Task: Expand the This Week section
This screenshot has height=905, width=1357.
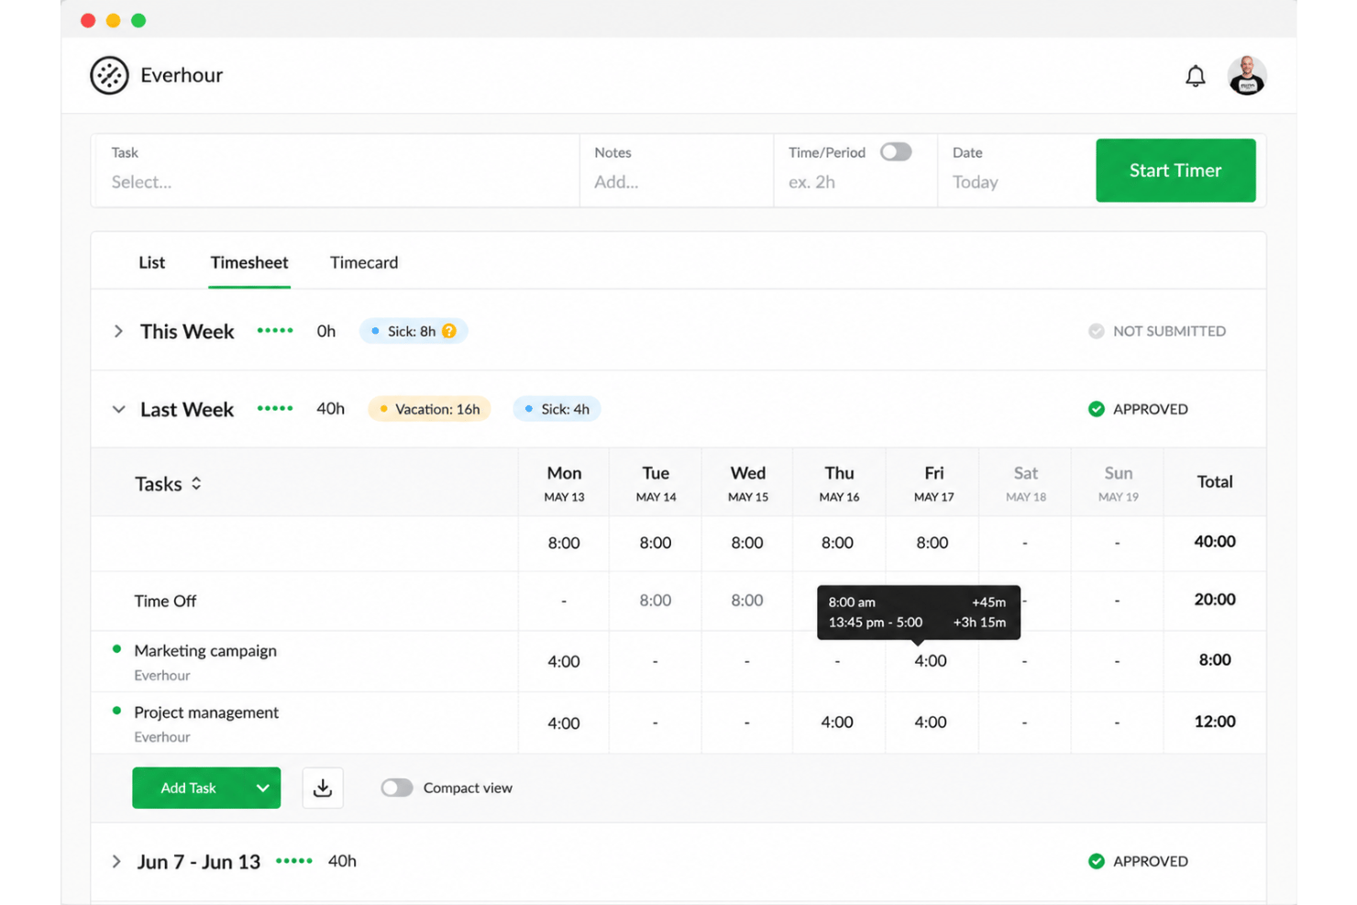Action: click(118, 331)
